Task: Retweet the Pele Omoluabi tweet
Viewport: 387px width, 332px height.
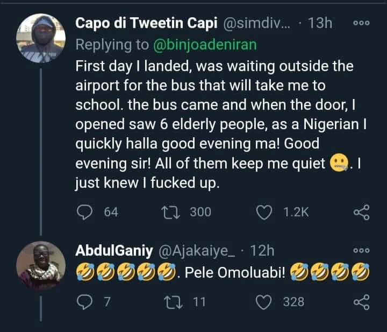Action: pyautogui.click(x=175, y=302)
